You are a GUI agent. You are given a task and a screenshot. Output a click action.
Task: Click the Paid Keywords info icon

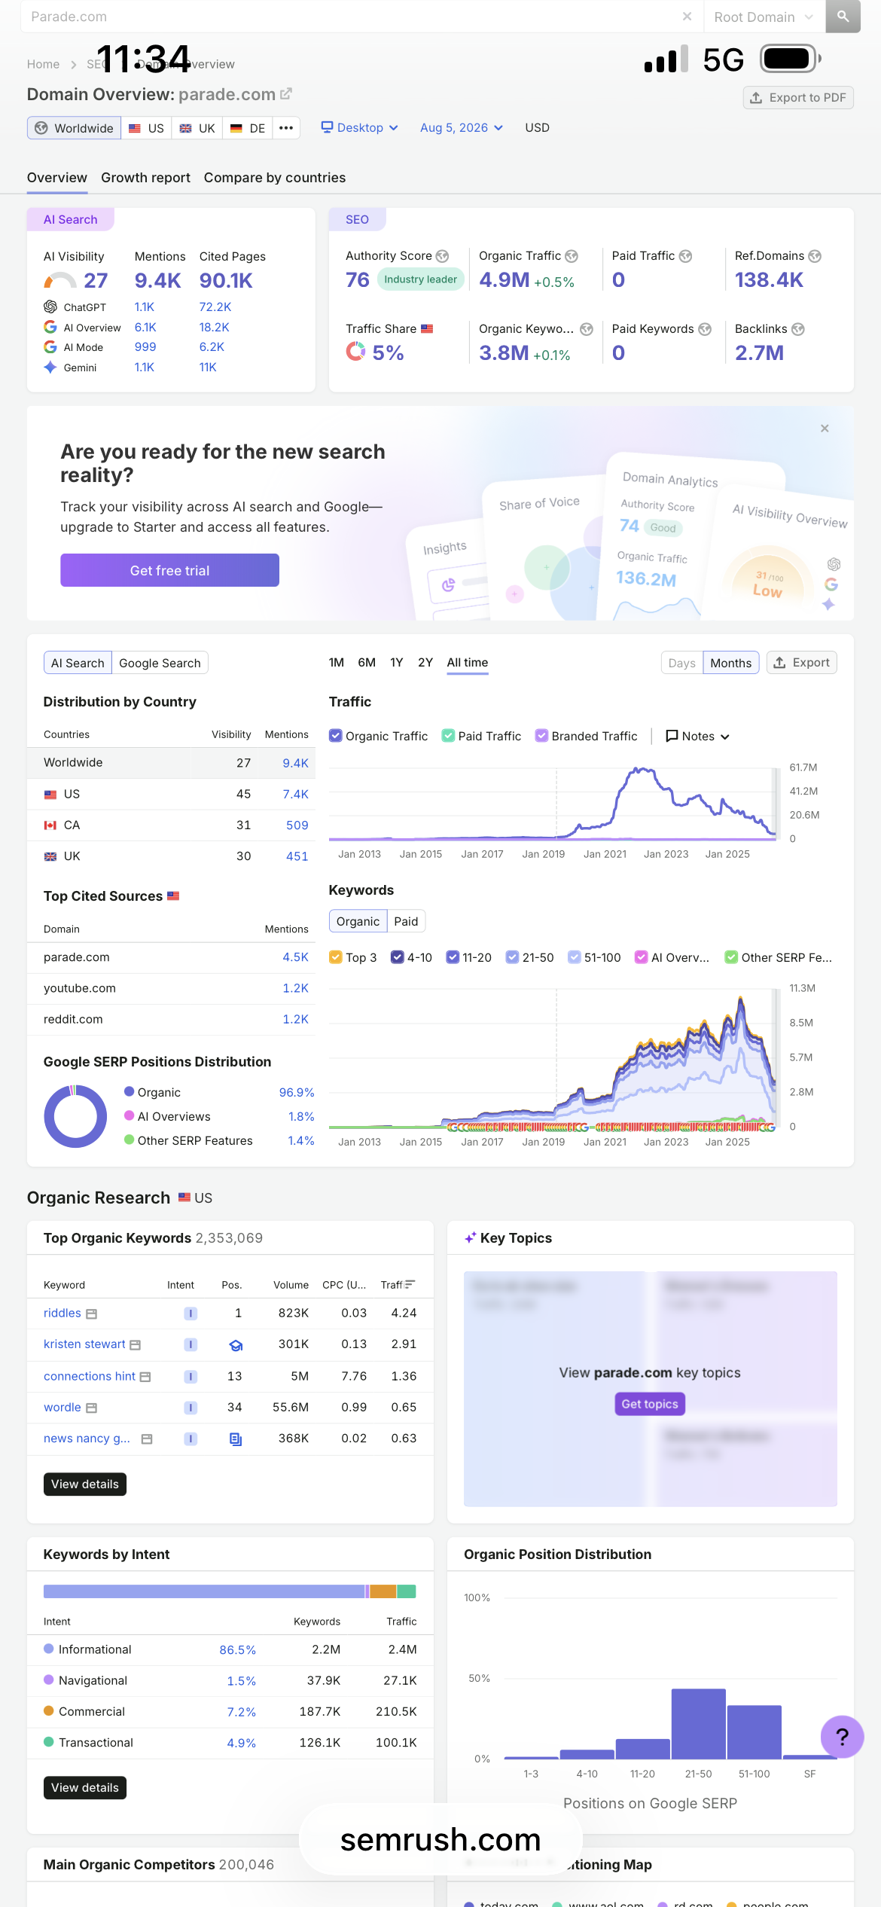(705, 329)
